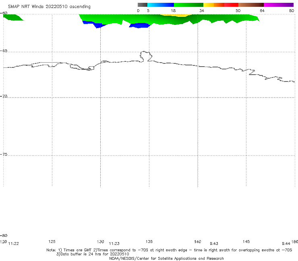Screen dimensions: 298x261
Task: Click the longitude label '130'
Action: [100, 241]
